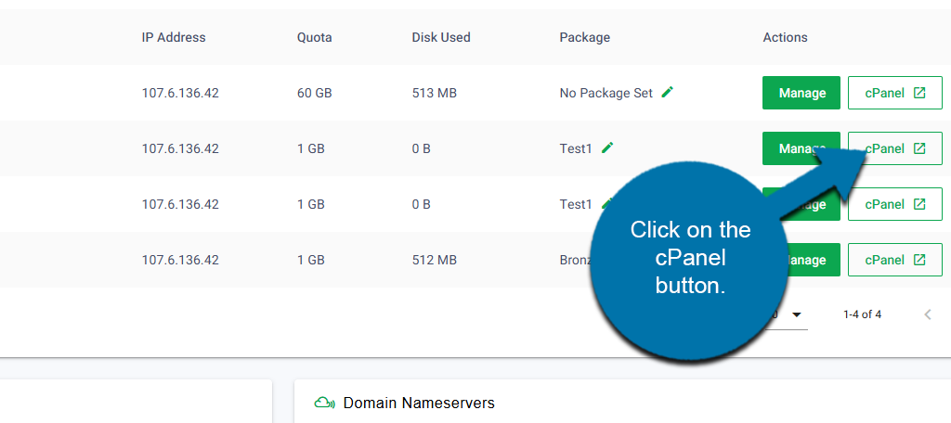Click the No Package Set label
The image size is (951, 423).
[x=606, y=93]
